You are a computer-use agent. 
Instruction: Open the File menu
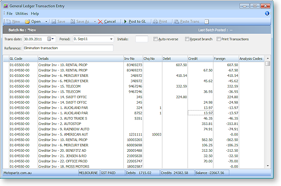point(9,13)
